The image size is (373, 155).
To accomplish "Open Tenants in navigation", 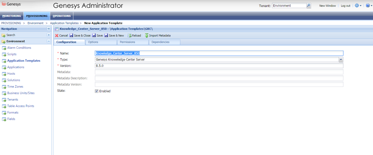I will pyautogui.click(x=13, y=100).
